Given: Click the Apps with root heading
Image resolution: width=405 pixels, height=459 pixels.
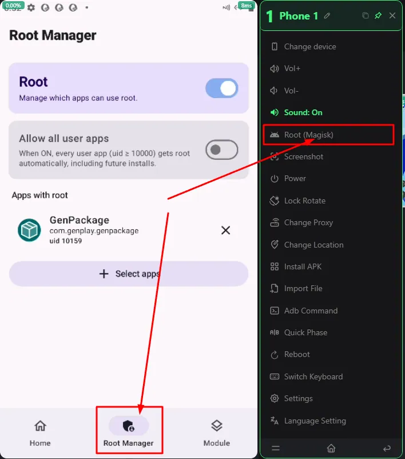Looking at the screenshot, I should 39,195.
